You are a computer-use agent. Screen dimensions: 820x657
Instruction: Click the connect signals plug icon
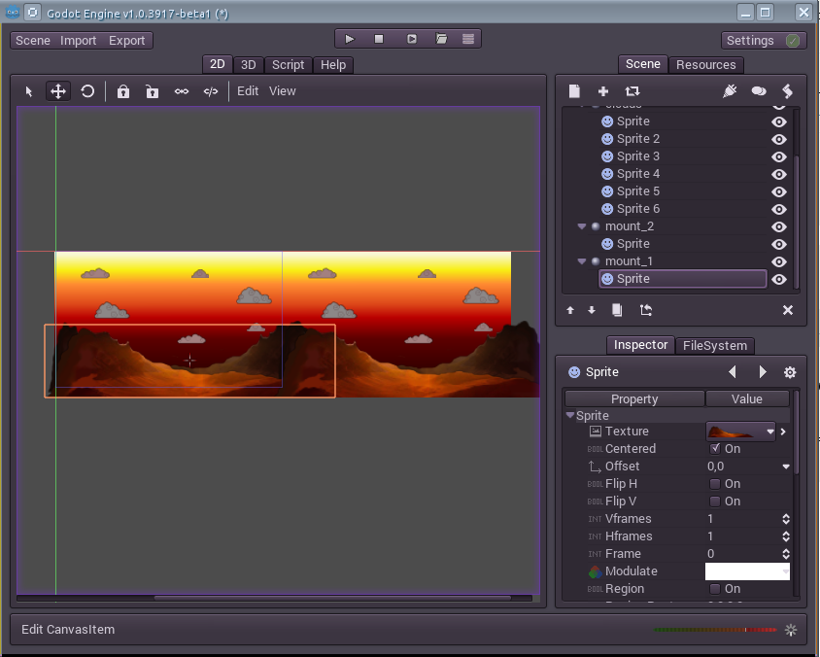(x=731, y=91)
